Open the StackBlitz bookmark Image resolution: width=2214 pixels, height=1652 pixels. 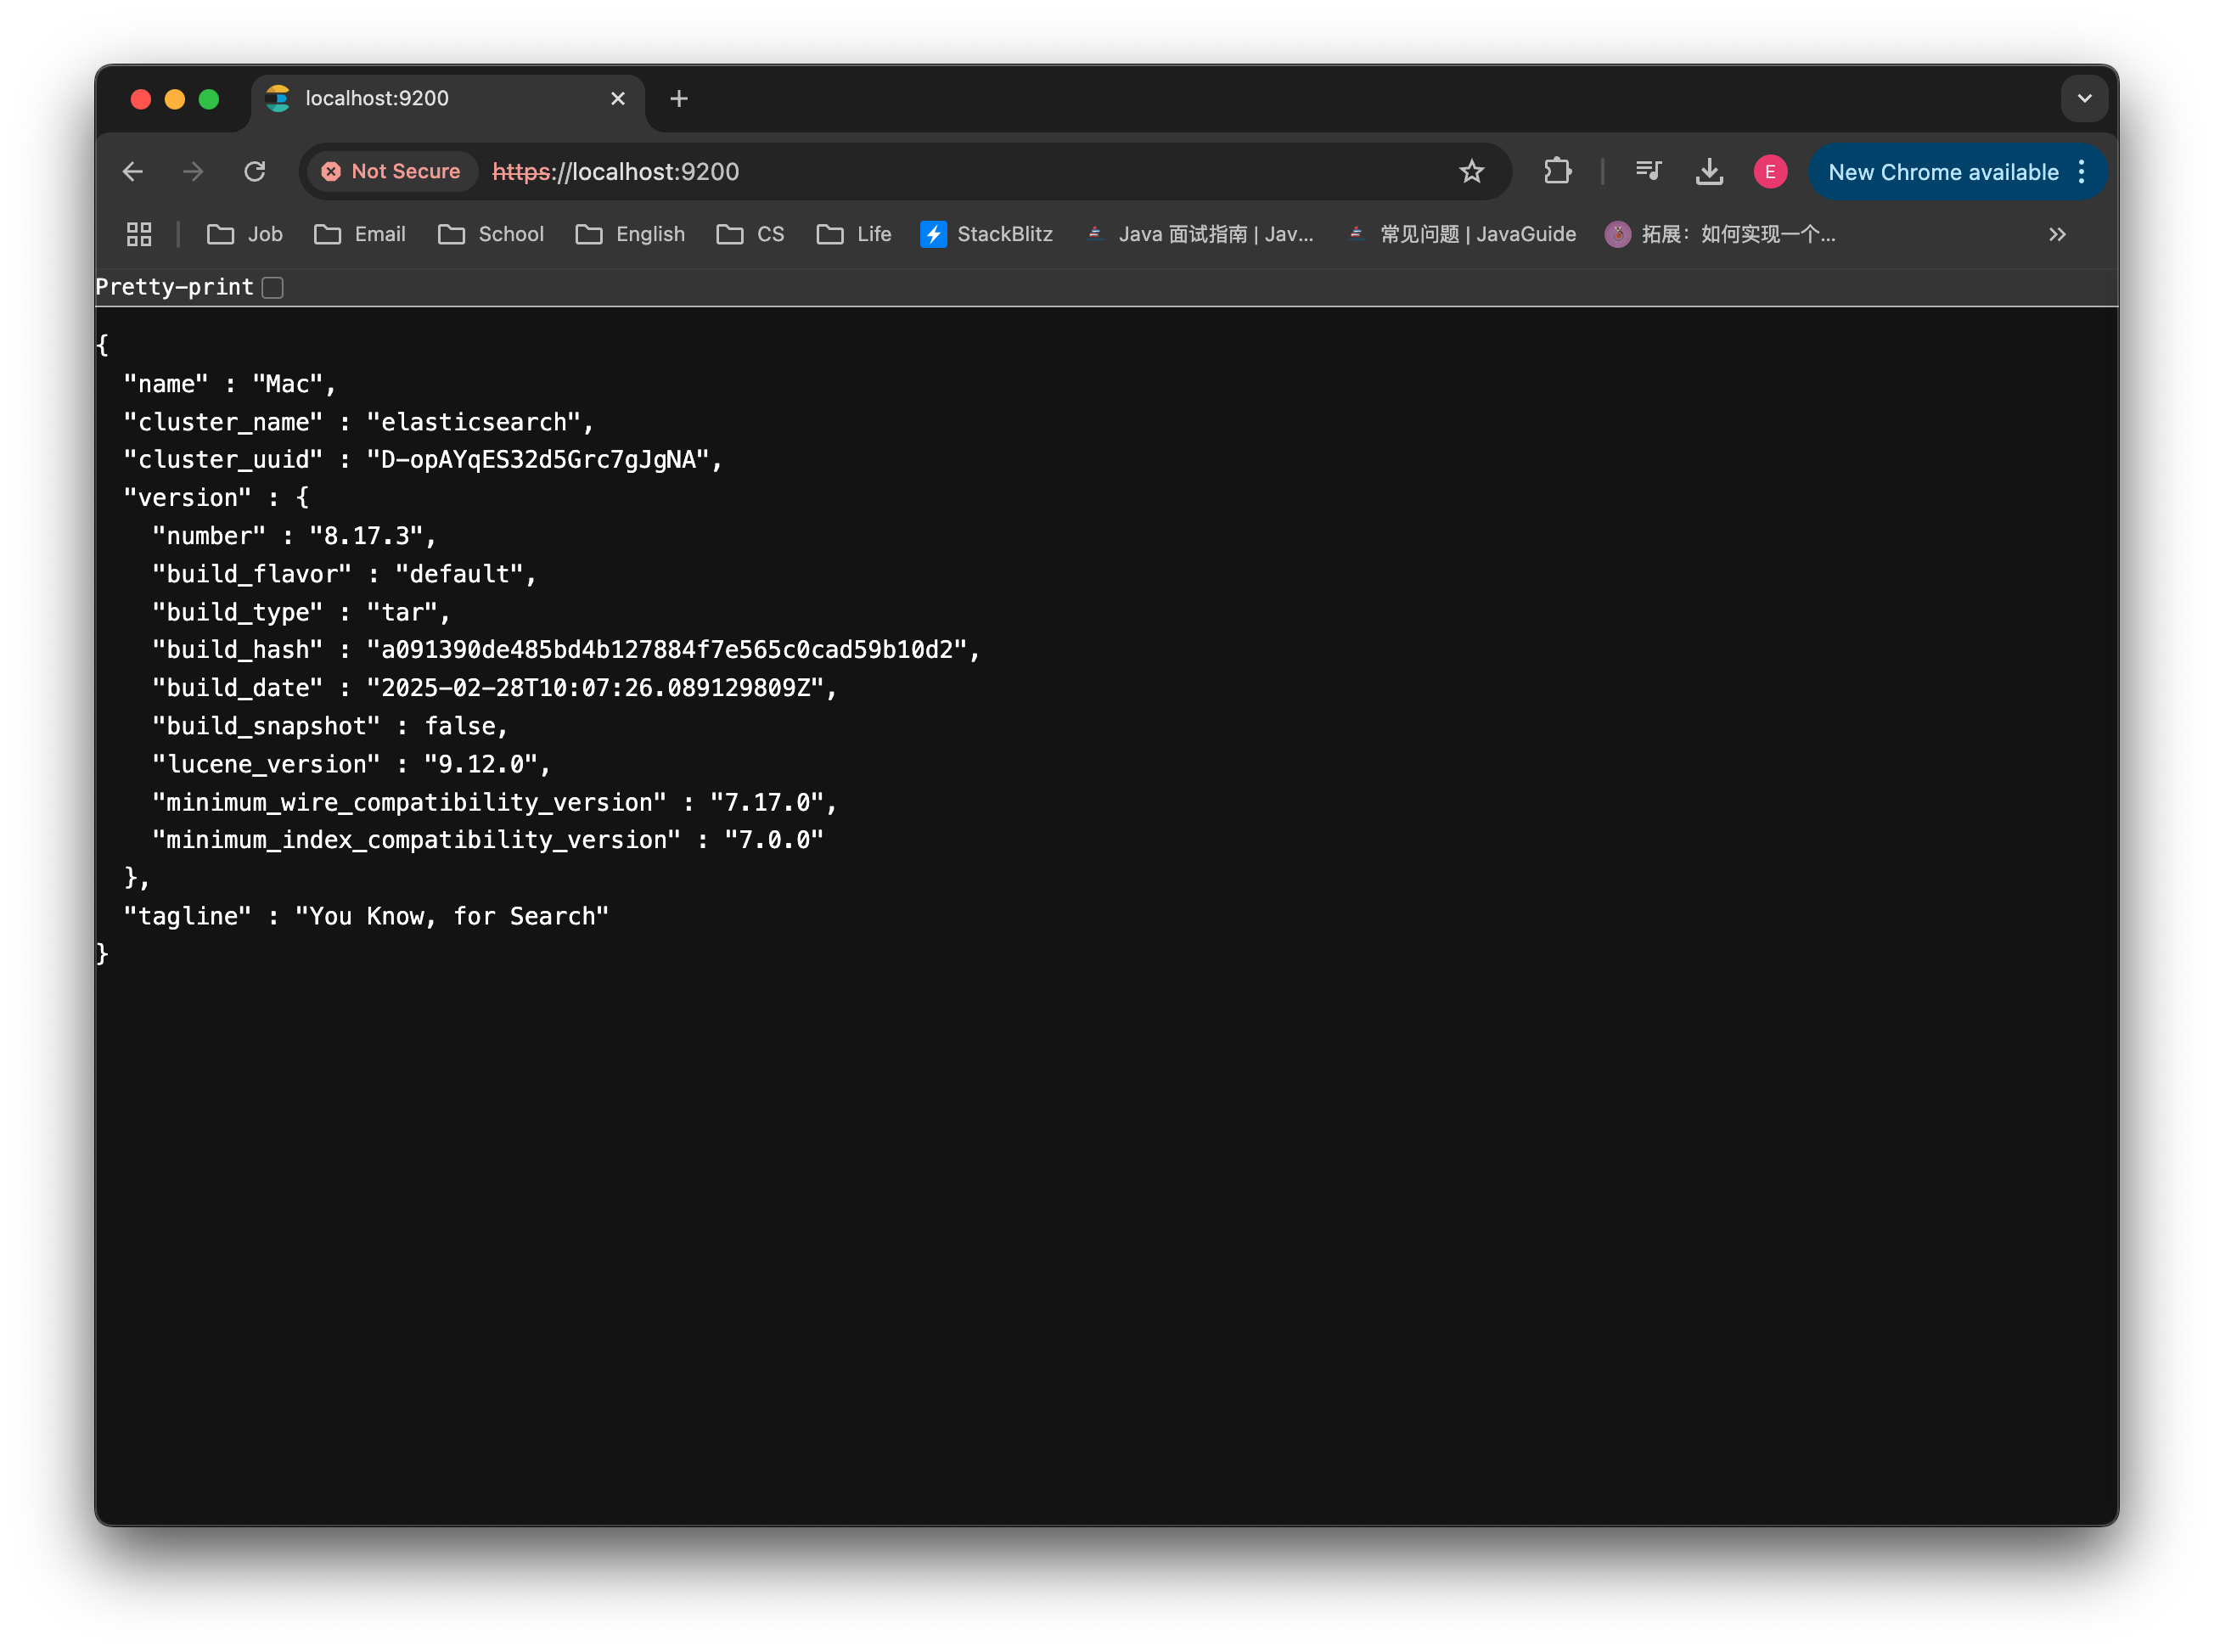click(986, 234)
